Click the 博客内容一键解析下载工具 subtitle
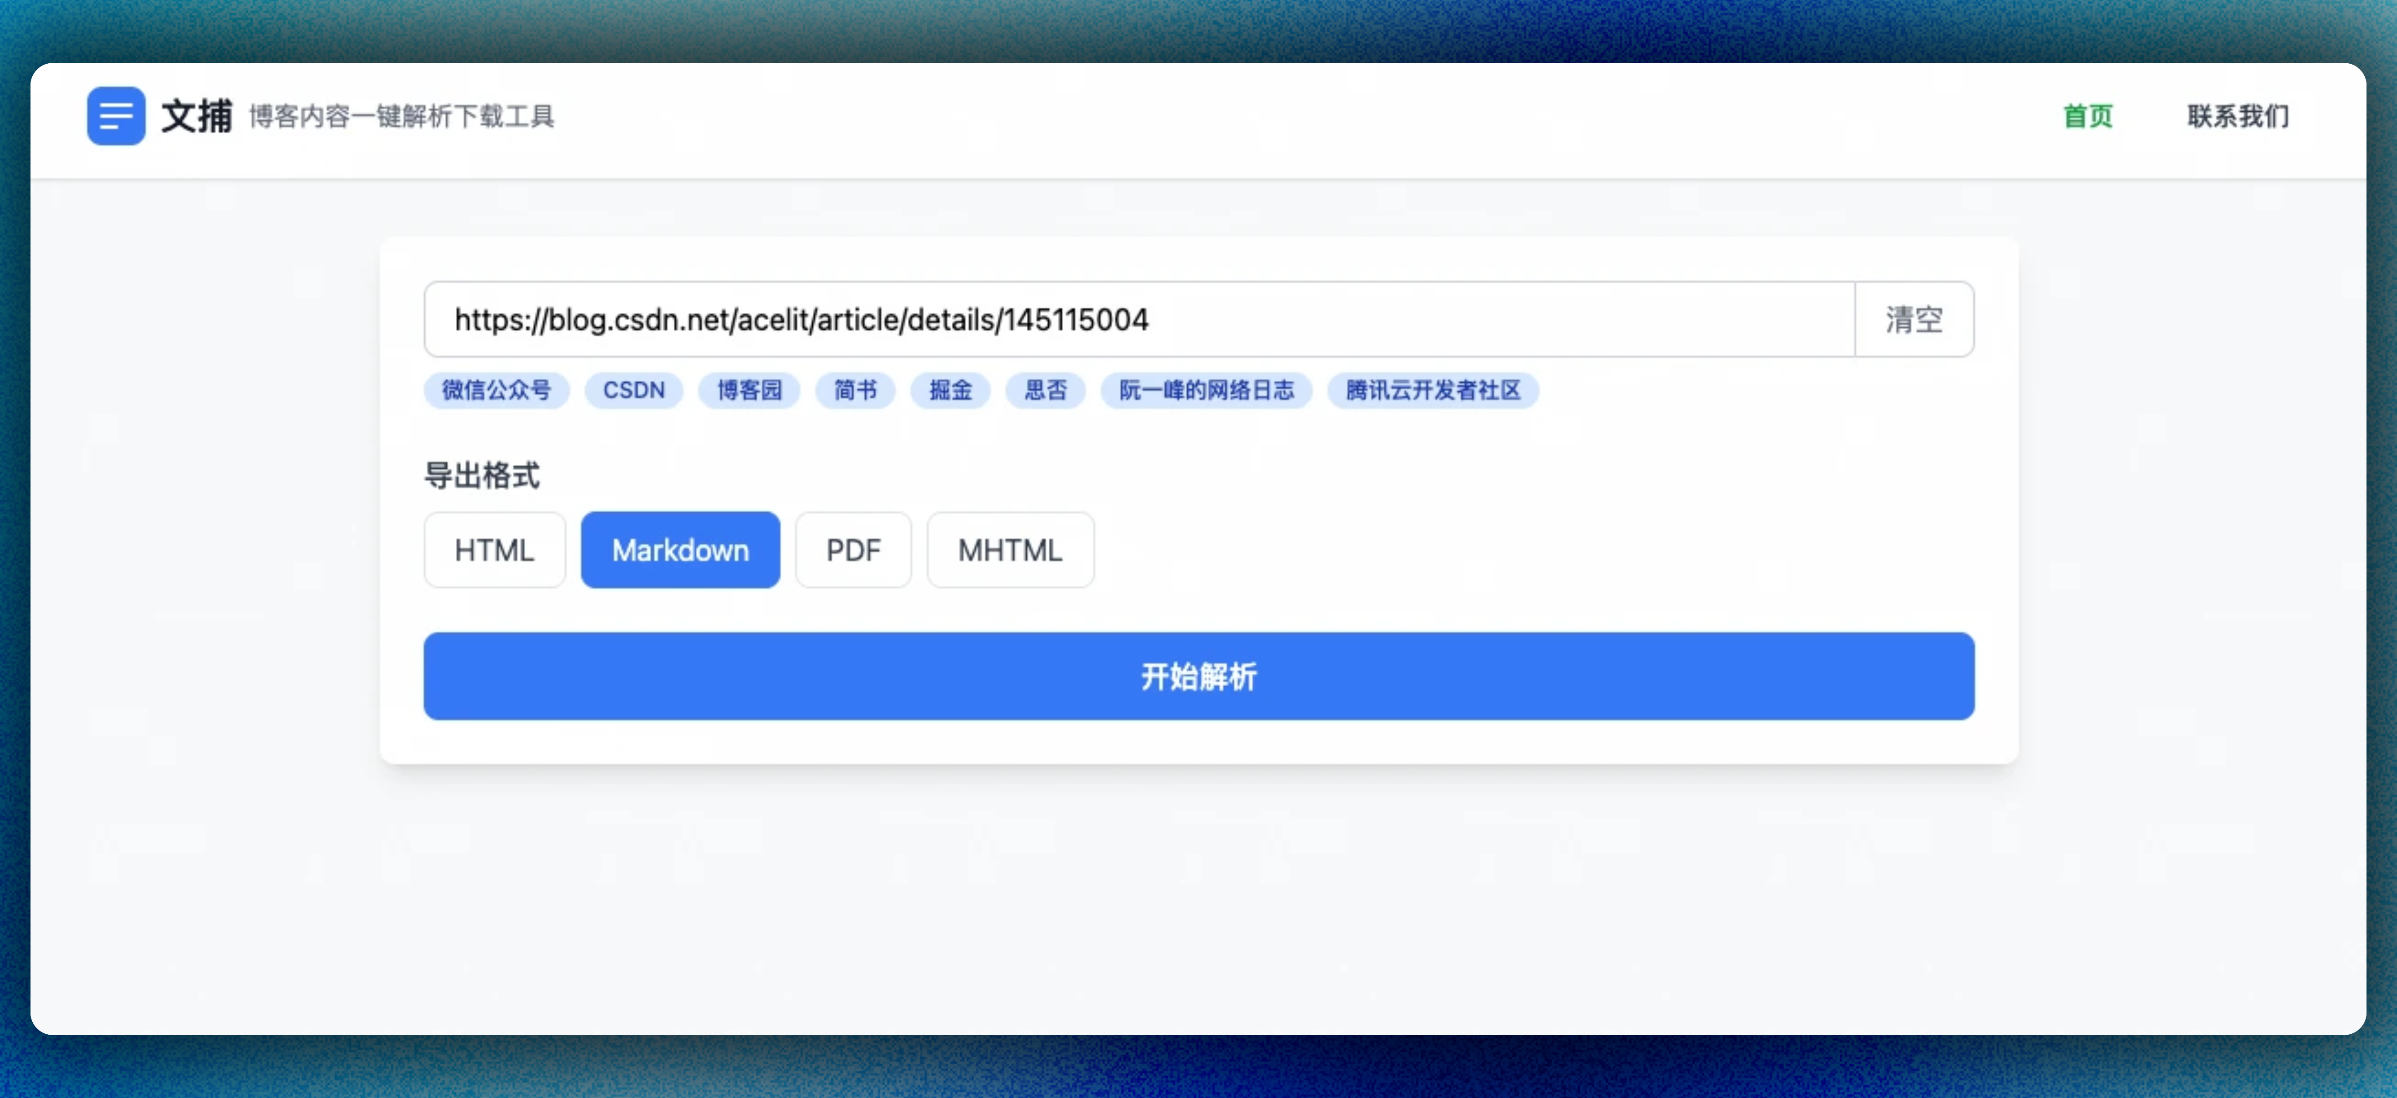This screenshot has height=1098, width=2397. 401,116
